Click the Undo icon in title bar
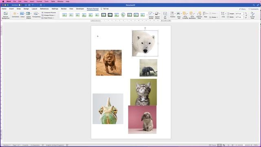The image size is (261, 147). tap(33, 5)
